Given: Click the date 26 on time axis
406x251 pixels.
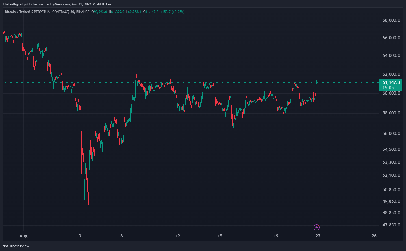Looking at the screenshot, I should click(x=374, y=236).
